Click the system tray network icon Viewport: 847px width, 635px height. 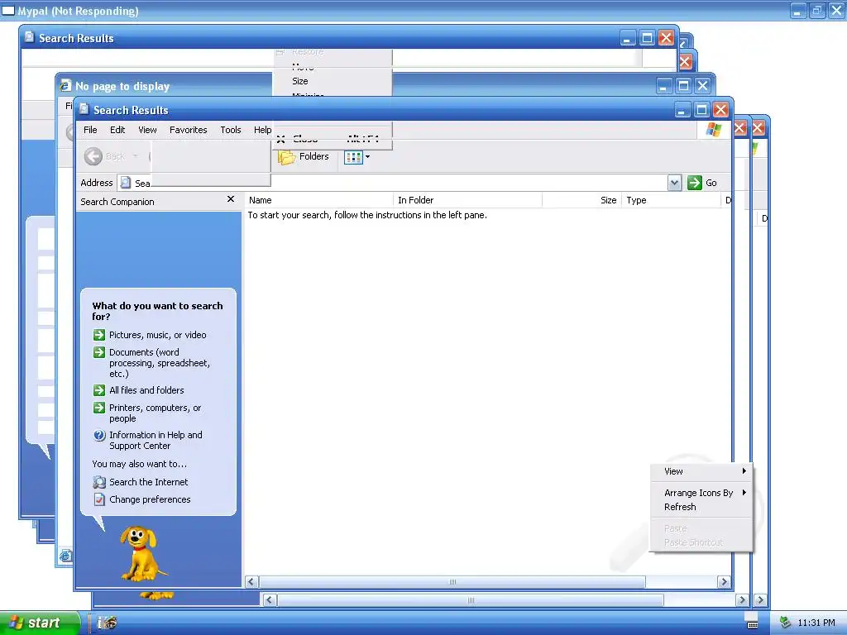pyautogui.click(x=785, y=623)
